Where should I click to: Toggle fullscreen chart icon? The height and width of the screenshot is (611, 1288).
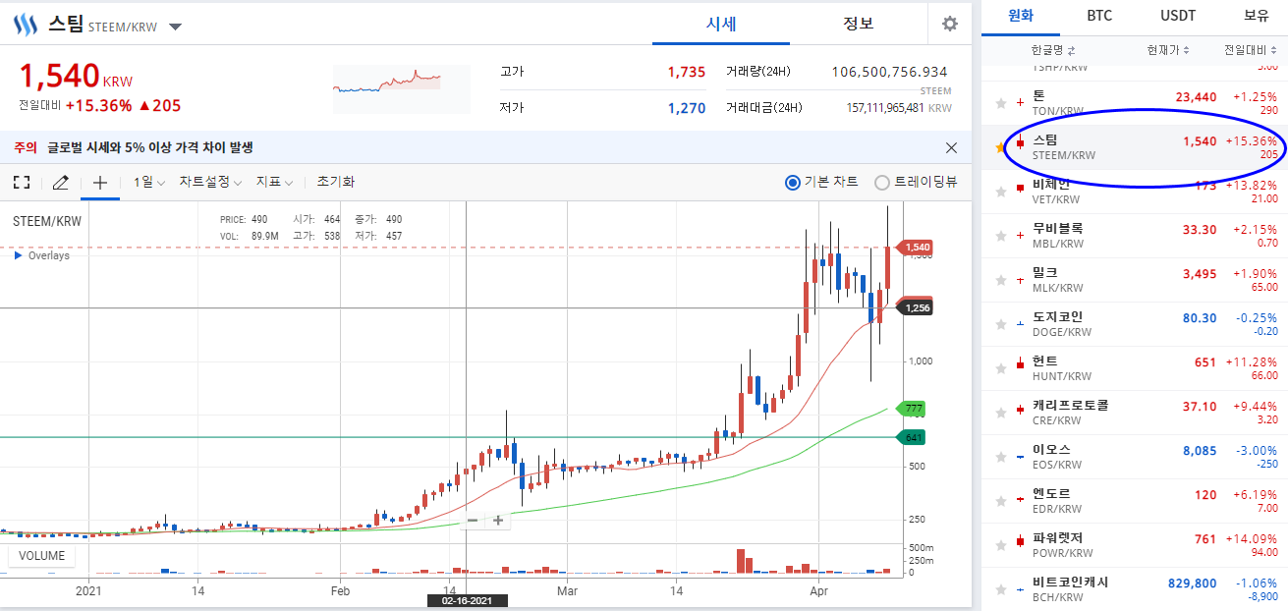[22, 182]
